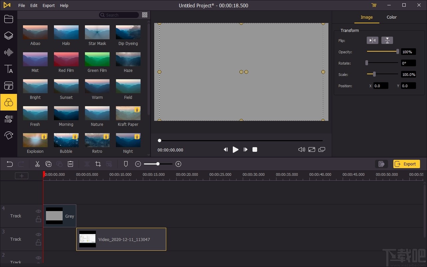The height and width of the screenshot is (267, 427).
Task: Click the add track plus button
Action: (x=21, y=175)
